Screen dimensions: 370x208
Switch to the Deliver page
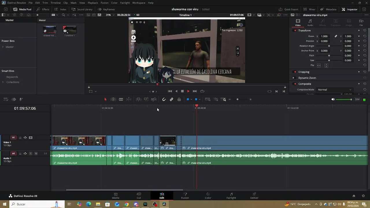point(254,196)
